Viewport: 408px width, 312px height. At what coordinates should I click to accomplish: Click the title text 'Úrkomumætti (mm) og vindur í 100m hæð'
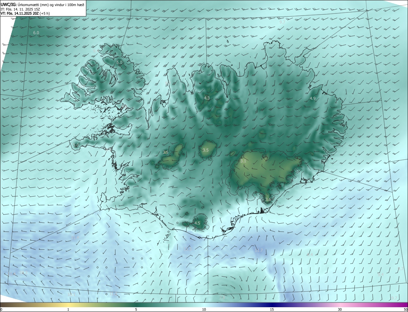coord(51,4)
